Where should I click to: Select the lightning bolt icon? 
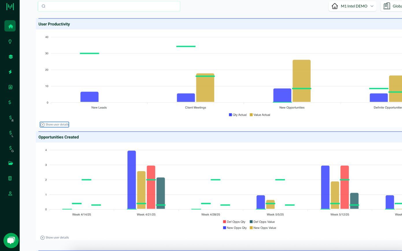pos(10,72)
